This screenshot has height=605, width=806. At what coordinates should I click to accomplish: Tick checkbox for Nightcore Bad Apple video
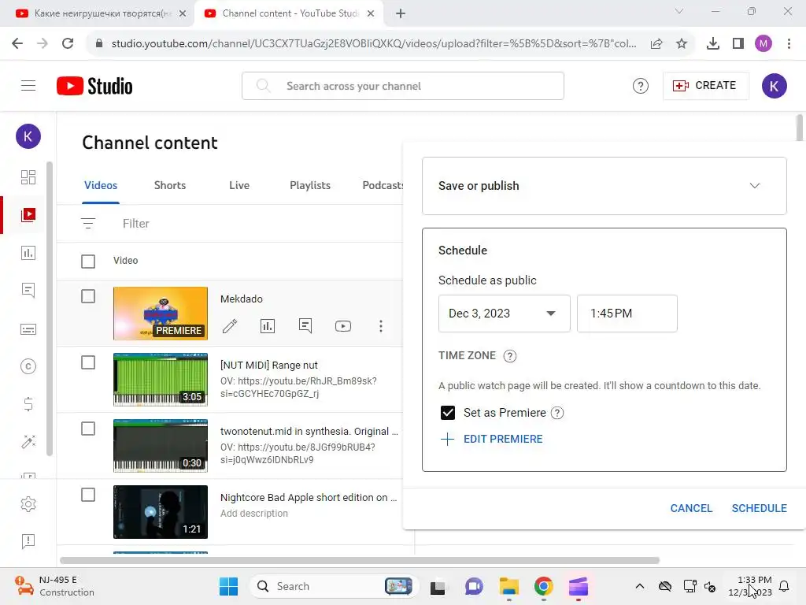tap(88, 495)
